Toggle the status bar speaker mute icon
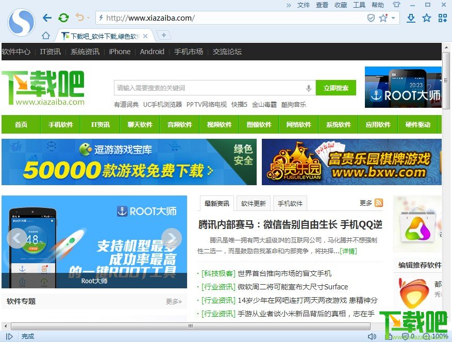452x342 pixels. (372, 336)
